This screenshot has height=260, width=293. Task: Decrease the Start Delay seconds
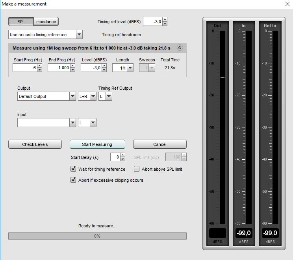(123, 159)
